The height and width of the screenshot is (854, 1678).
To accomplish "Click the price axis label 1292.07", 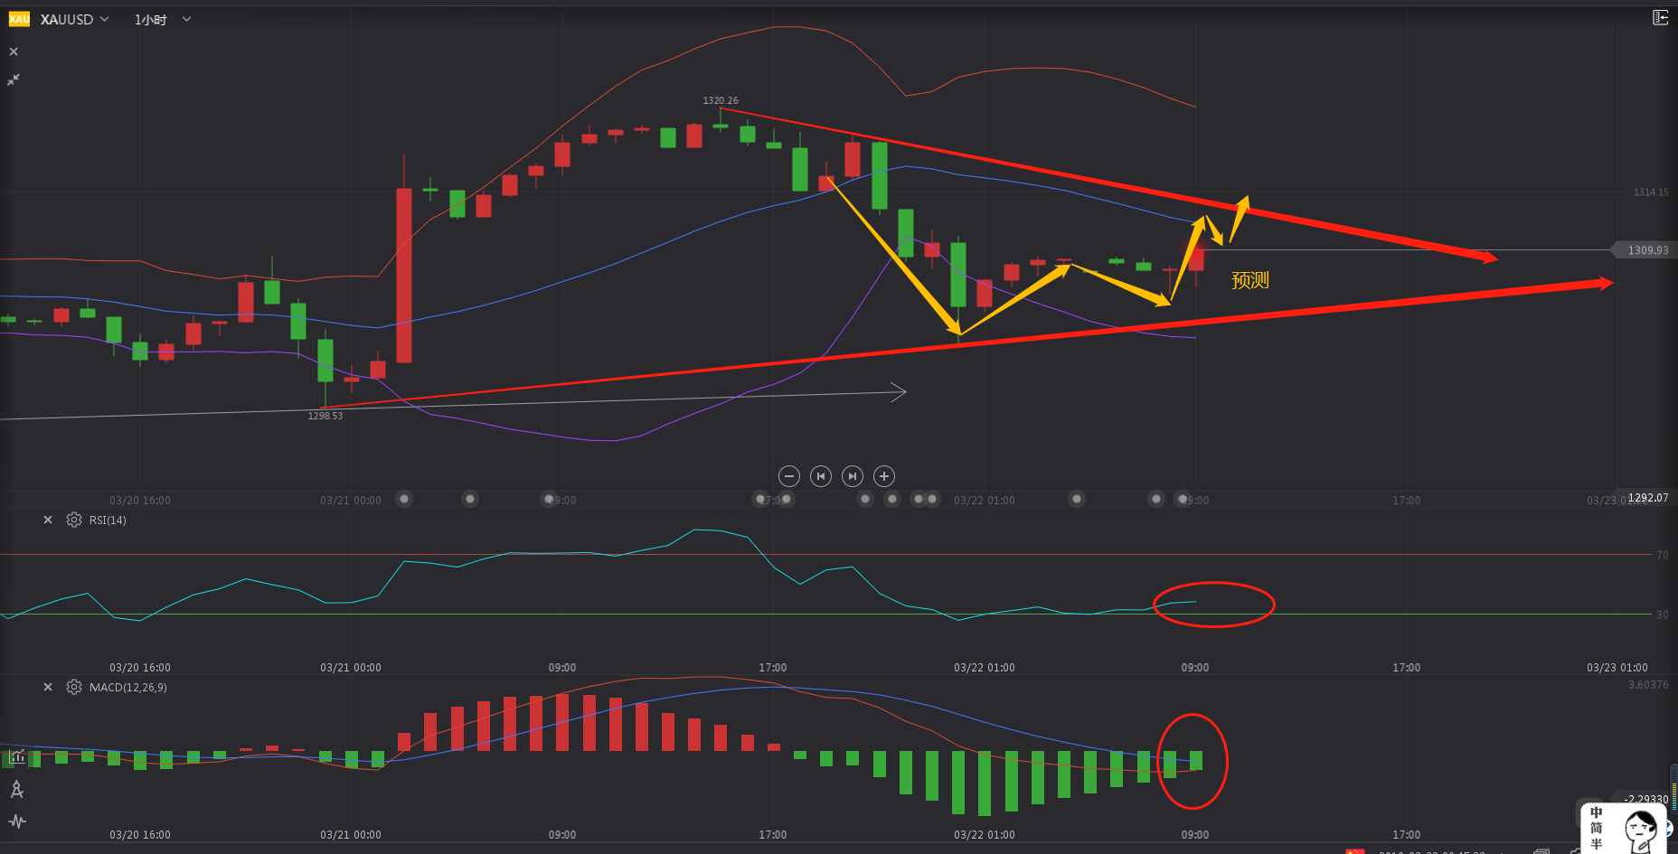I will coord(1648,498).
